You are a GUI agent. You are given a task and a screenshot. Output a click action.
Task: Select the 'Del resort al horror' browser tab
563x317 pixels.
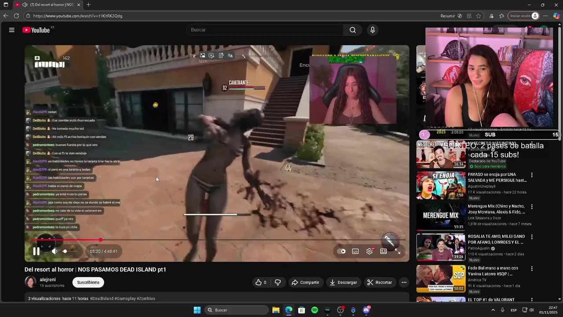48,5
